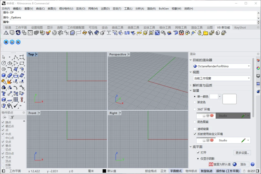Toggle 正交 mode in status bar
261x174 pixels.
click(163, 171)
